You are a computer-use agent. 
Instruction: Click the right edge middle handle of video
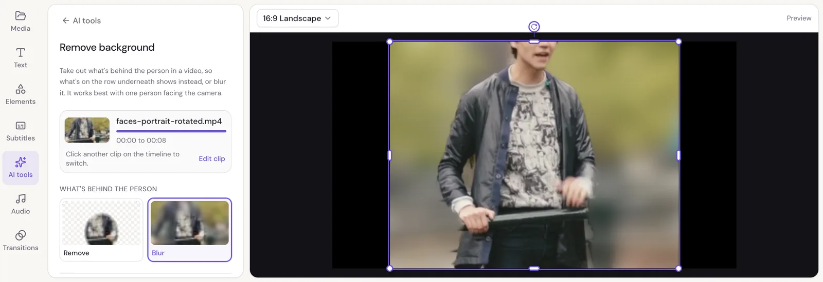click(x=678, y=155)
